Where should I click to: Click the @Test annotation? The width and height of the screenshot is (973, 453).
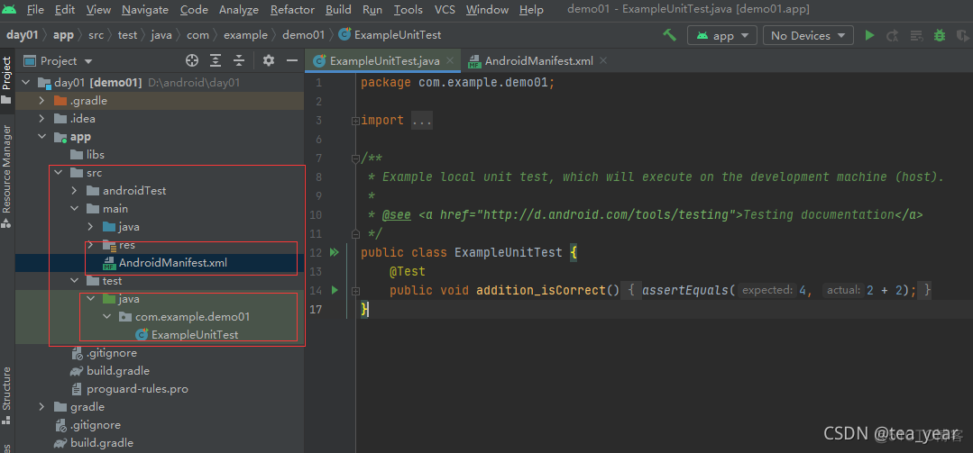click(x=407, y=271)
